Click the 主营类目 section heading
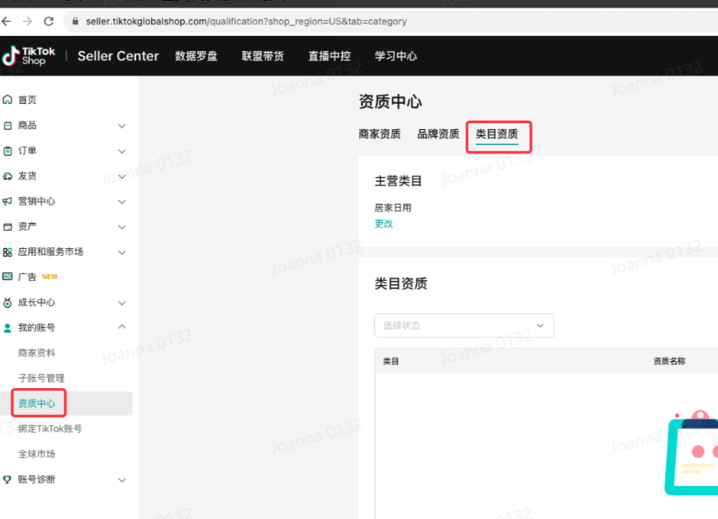Image resolution: width=718 pixels, height=519 pixels. (x=398, y=181)
